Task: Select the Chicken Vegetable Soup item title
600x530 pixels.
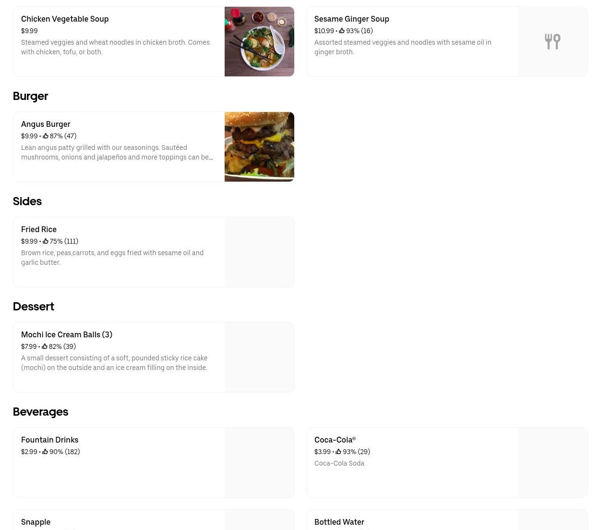Action: pyautogui.click(x=65, y=19)
